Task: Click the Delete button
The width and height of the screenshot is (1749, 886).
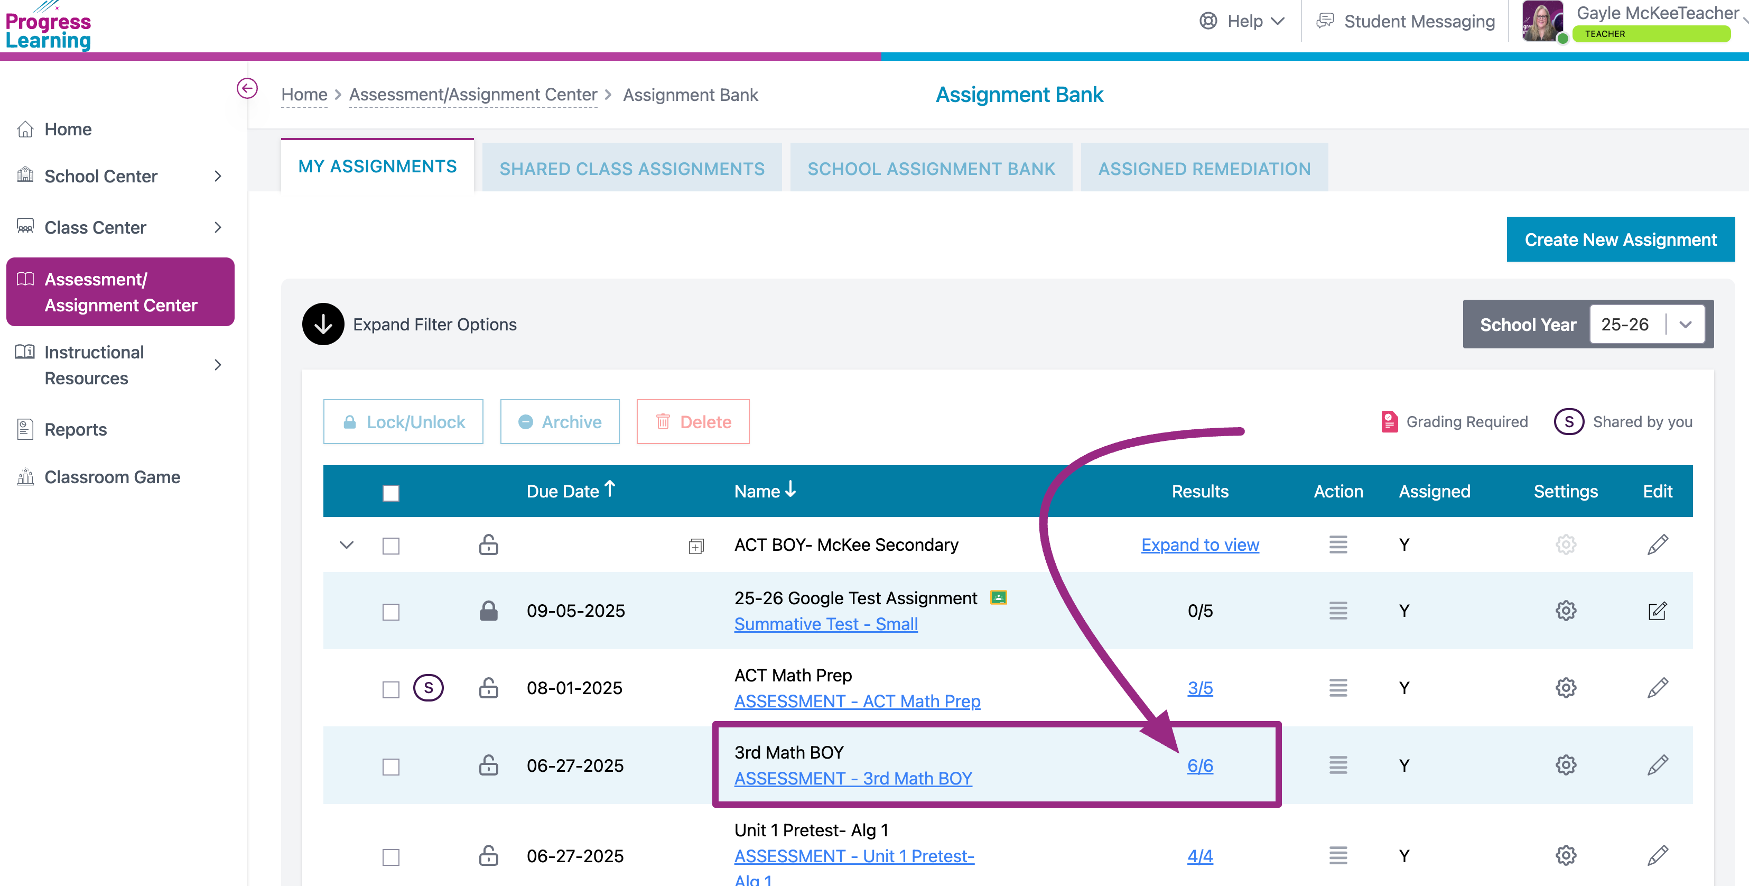Action: click(693, 422)
